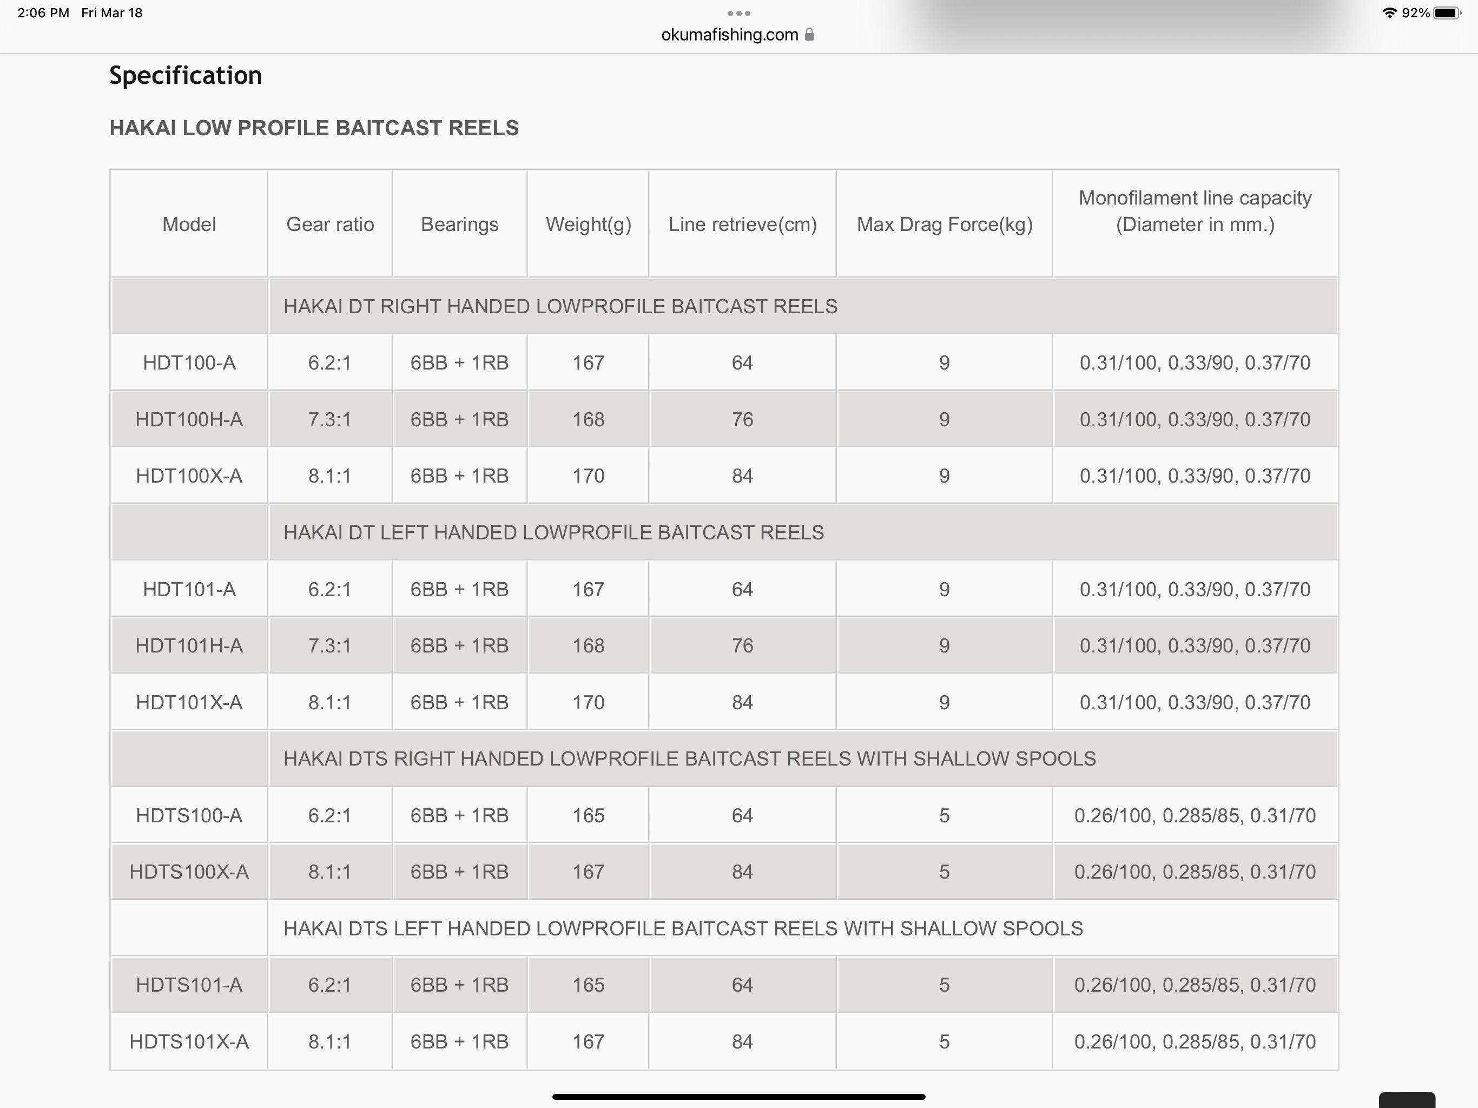Screen dimensions: 1478x1108
Task: Click the 7.3:1 gear ratio for HDT100H-A
Action: pos(330,420)
